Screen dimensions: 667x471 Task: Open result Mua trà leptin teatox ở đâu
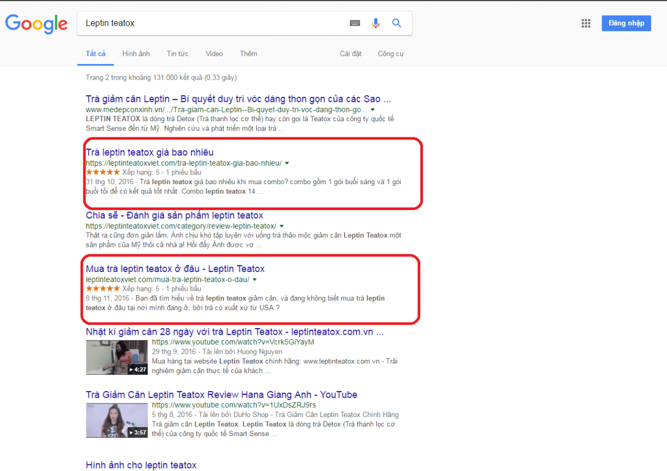coord(175,269)
